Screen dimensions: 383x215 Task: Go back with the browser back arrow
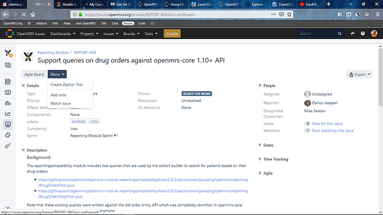6,14
